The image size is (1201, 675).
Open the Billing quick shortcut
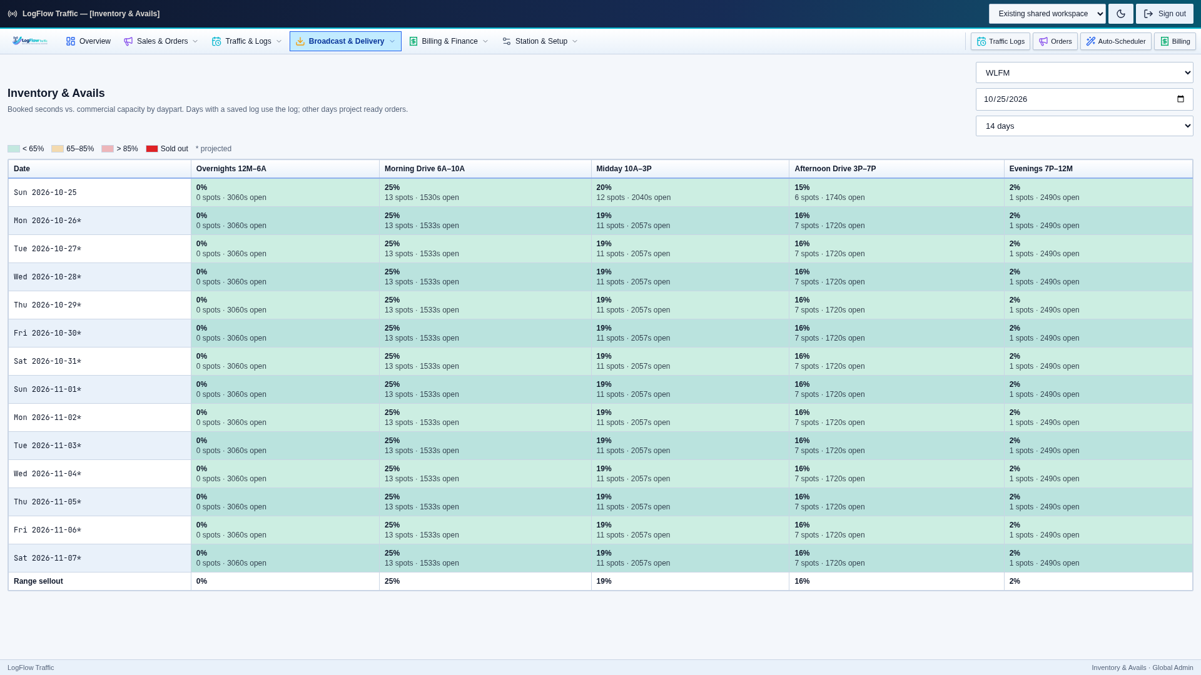[1175, 41]
